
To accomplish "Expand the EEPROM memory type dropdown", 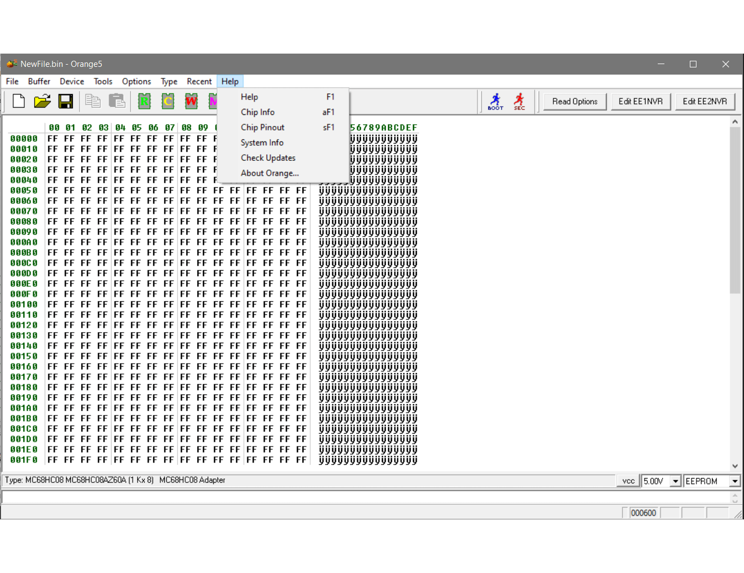I will pos(735,481).
